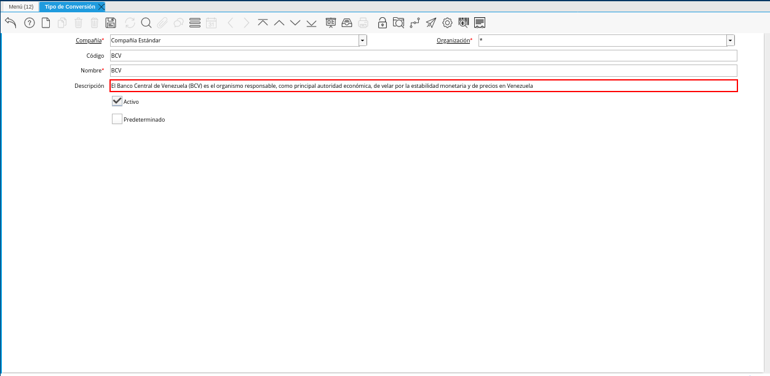Switch to the Menú (12) tab
The image size is (770, 376).
tap(21, 7)
